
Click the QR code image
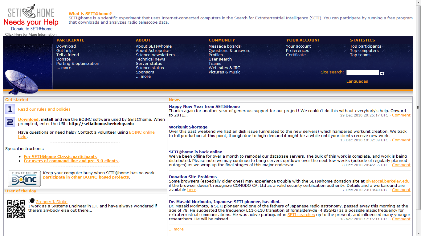[16, 209]
